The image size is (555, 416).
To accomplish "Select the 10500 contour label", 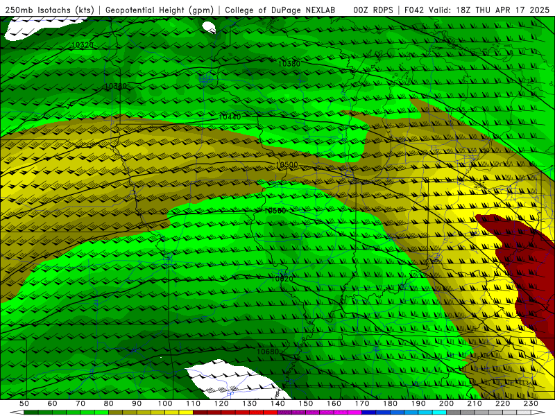I will click(x=287, y=165).
